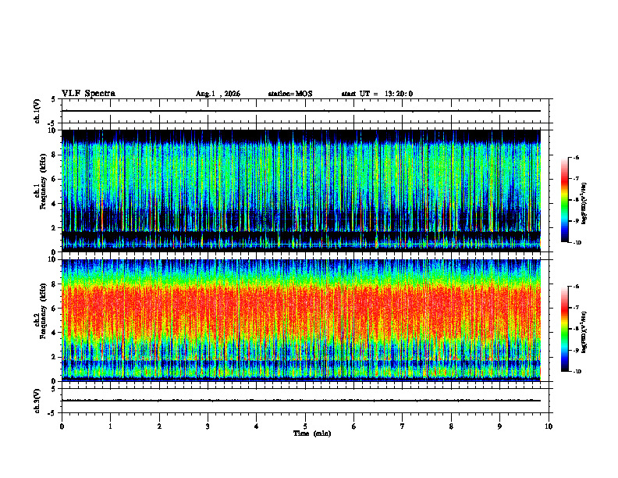Click time axis tick label "3"
618x478 pixels.
[208, 426]
